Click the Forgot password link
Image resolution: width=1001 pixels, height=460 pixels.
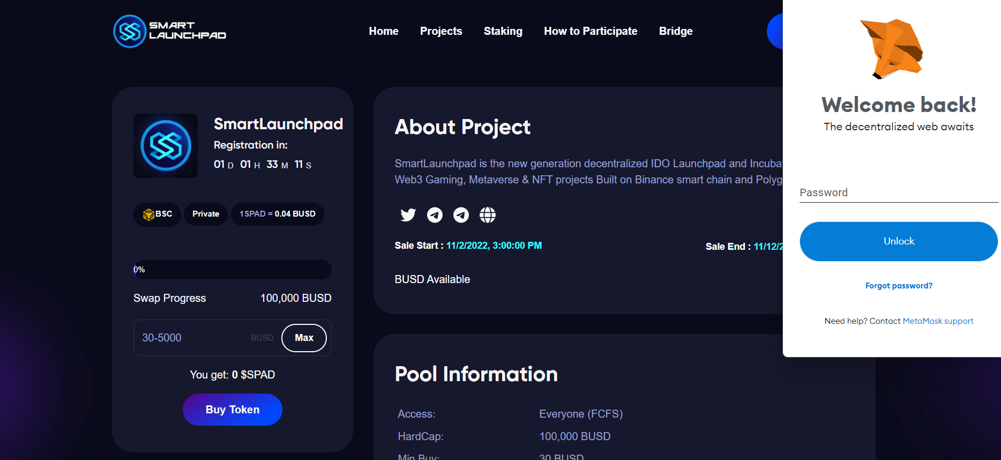(899, 286)
